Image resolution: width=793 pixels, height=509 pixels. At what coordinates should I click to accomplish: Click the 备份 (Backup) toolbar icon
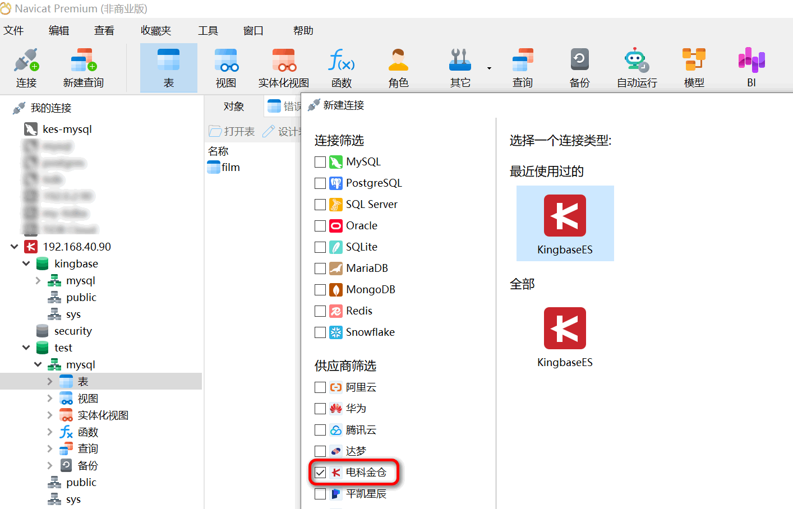(580, 68)
